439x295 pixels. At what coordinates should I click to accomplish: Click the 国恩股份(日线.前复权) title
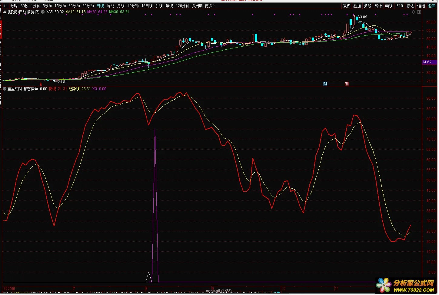tap(21, 12)
